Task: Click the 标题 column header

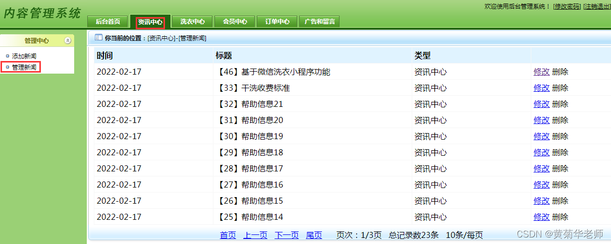Action: pos(224,55)
